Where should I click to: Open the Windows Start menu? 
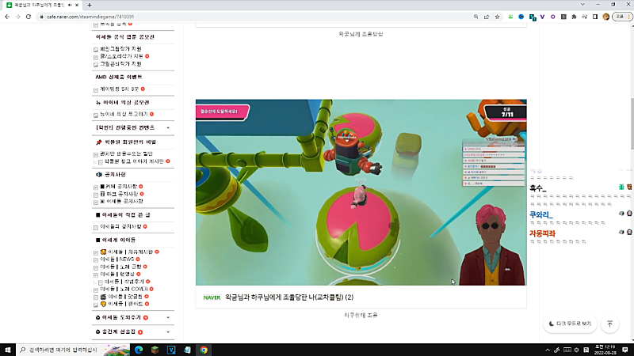pyautogui.click(x=8, y=350)
